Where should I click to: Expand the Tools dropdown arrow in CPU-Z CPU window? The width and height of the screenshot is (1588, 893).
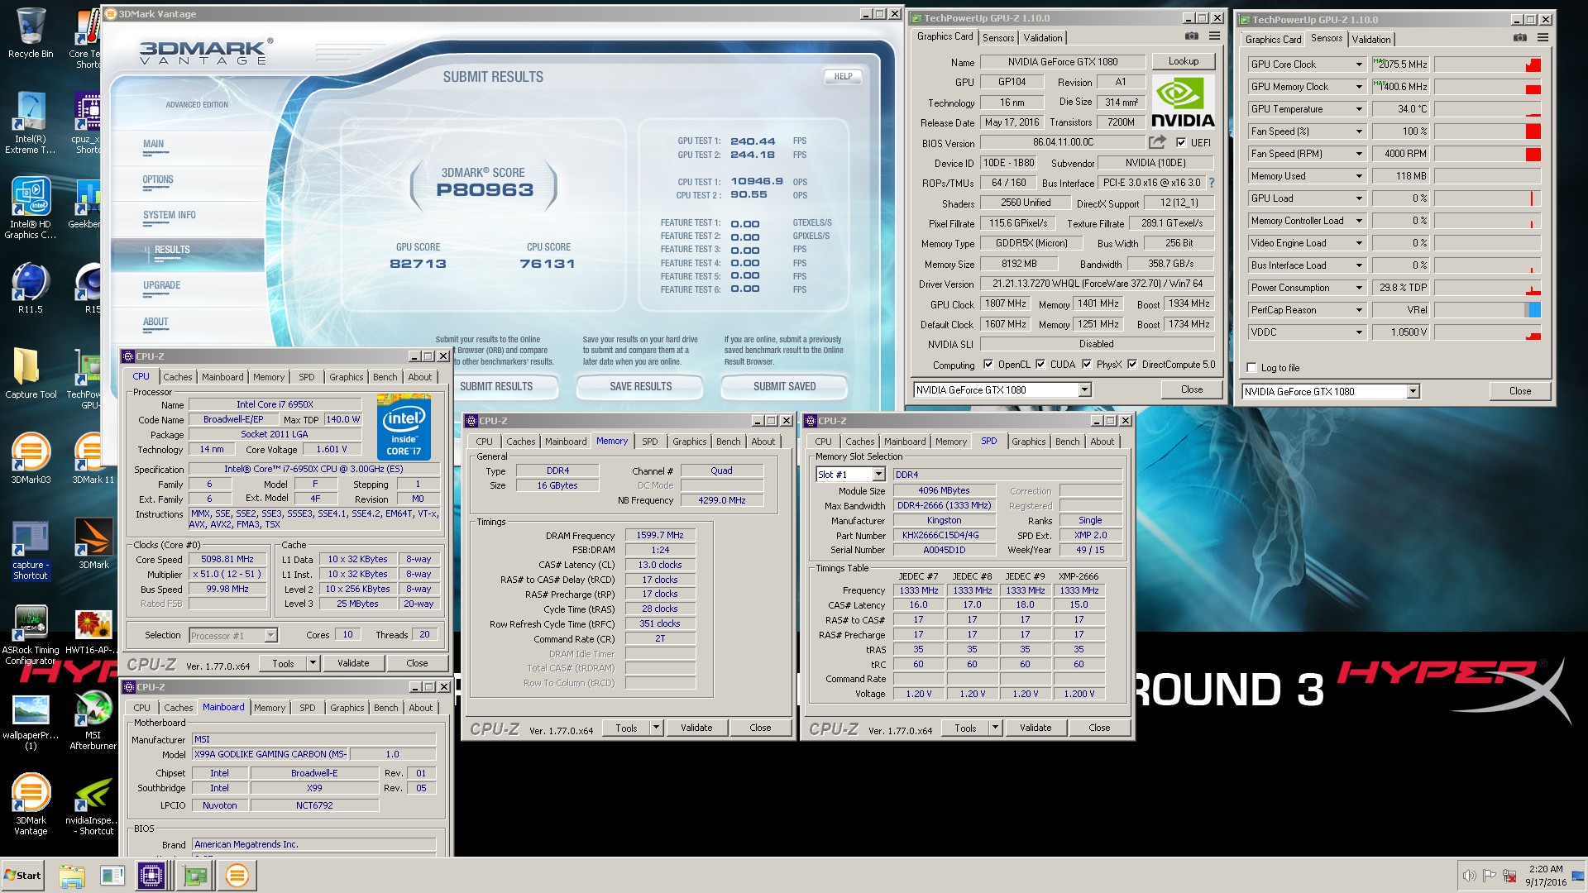pos(313,663)
